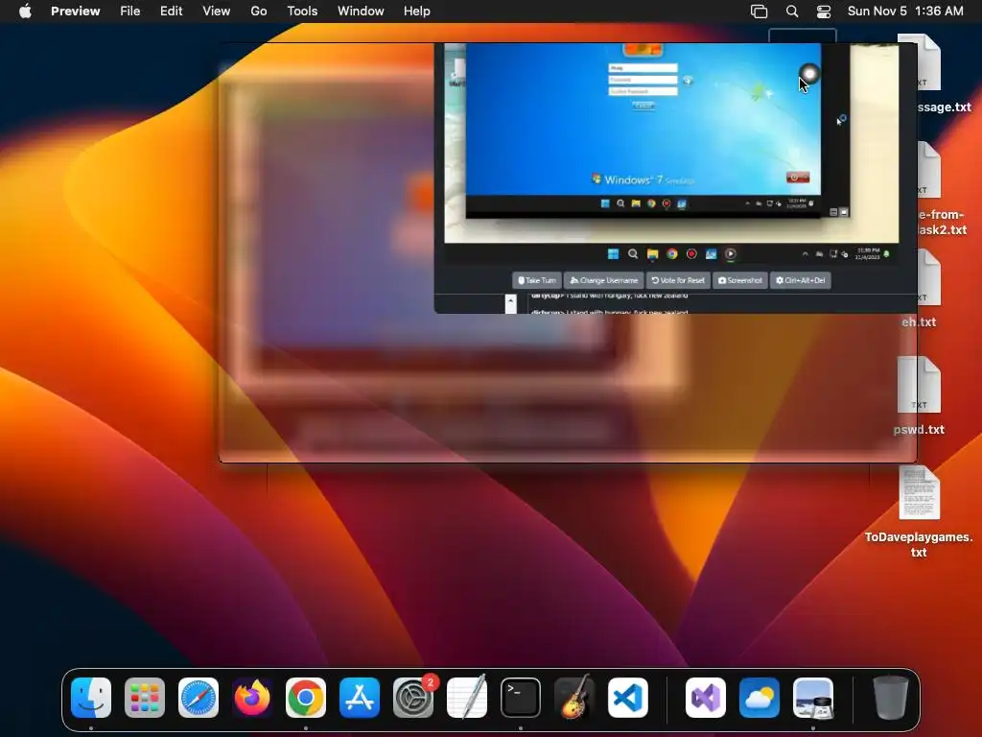The width and height of the screenshot is (982, 737).
Task: Open the Trash in the Dock
Action: pos(891,698)
